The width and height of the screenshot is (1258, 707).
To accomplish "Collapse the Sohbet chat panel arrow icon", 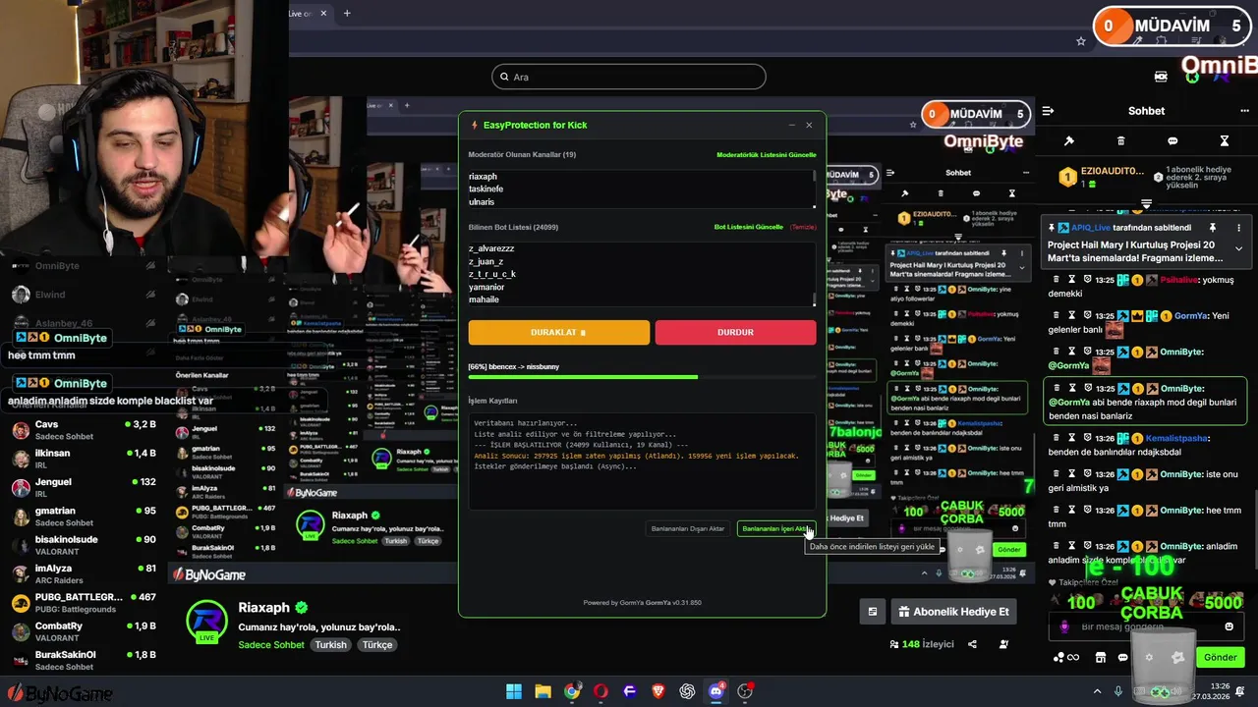I will click(x=1048, y=111).
